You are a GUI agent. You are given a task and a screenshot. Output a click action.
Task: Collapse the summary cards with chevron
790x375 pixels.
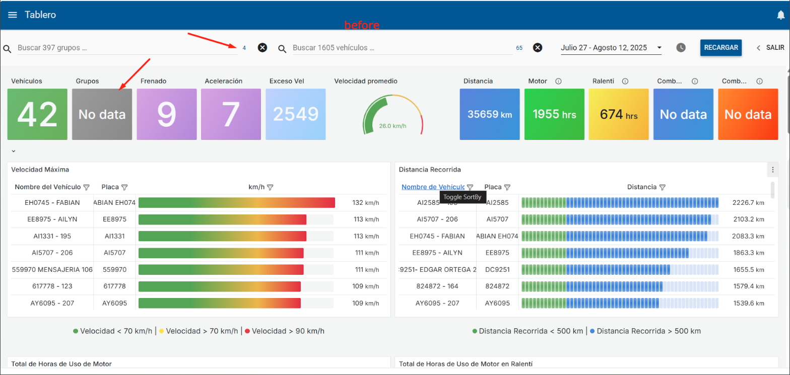(14, 151)
